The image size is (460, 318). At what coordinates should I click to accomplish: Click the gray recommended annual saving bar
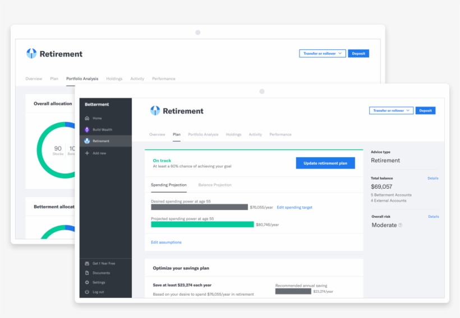click(x=293, y=291)
